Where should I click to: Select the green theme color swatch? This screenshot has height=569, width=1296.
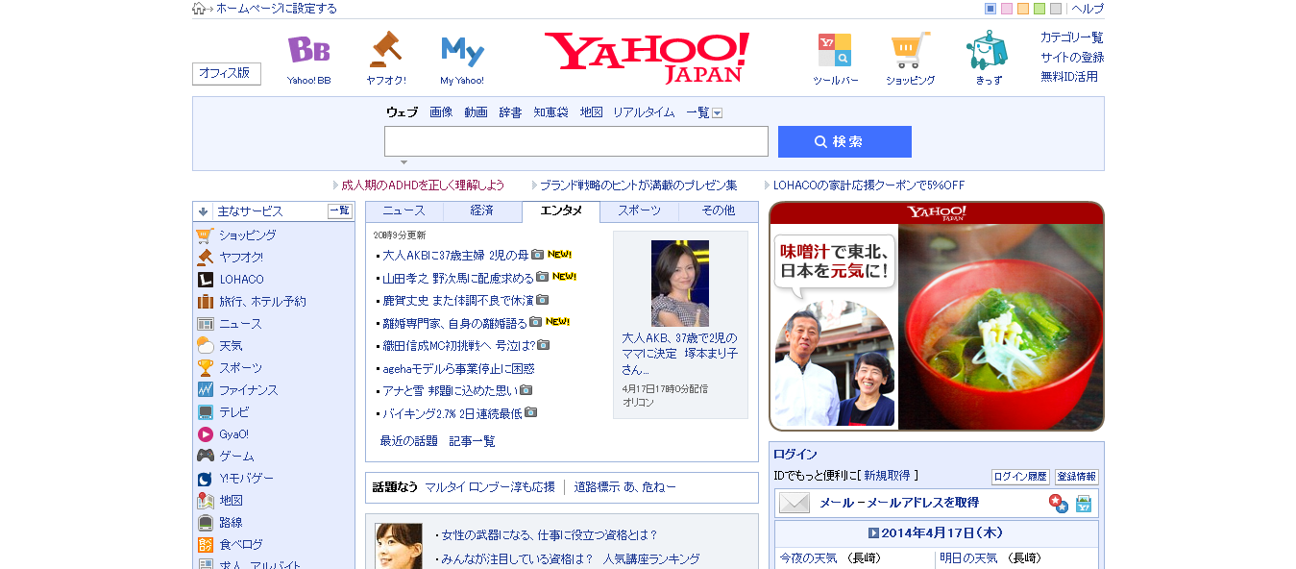click(x=1039, y=9)
